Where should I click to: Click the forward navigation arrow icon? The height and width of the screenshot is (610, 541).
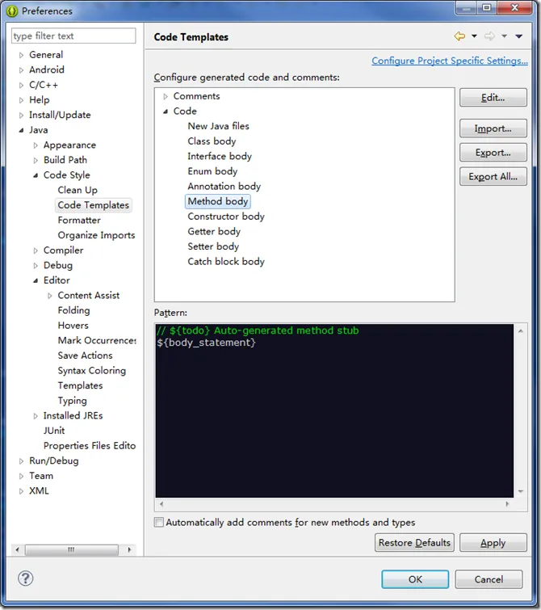click(489, 36)
